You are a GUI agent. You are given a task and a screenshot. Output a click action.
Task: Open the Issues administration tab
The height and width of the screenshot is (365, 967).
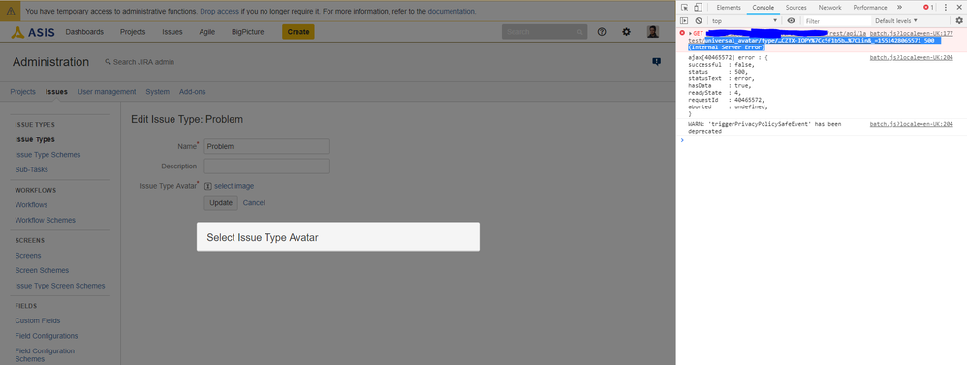[56, 92]
